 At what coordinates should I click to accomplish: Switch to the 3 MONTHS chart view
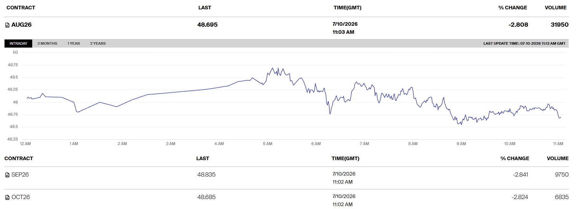pos(47,43)
